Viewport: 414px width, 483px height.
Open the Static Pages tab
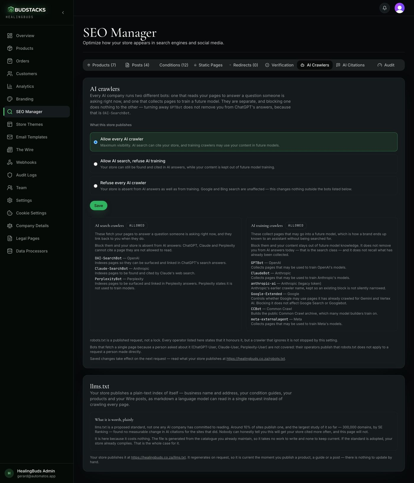(208, 65)
